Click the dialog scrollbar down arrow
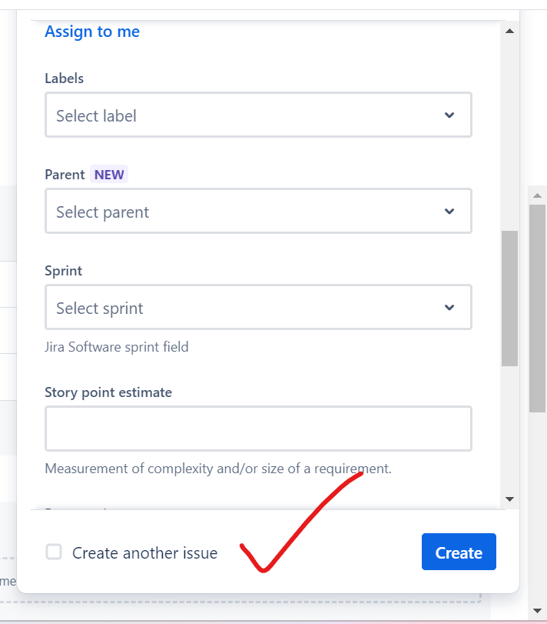Viewport: 547px width, 624px height. tap(509, 499)
